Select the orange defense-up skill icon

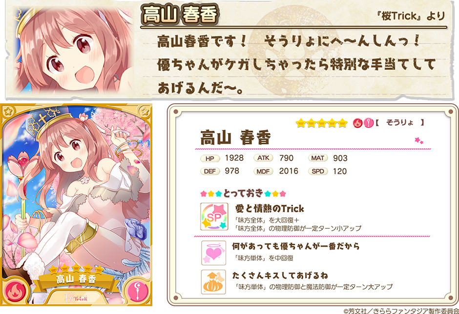[213, 282]
